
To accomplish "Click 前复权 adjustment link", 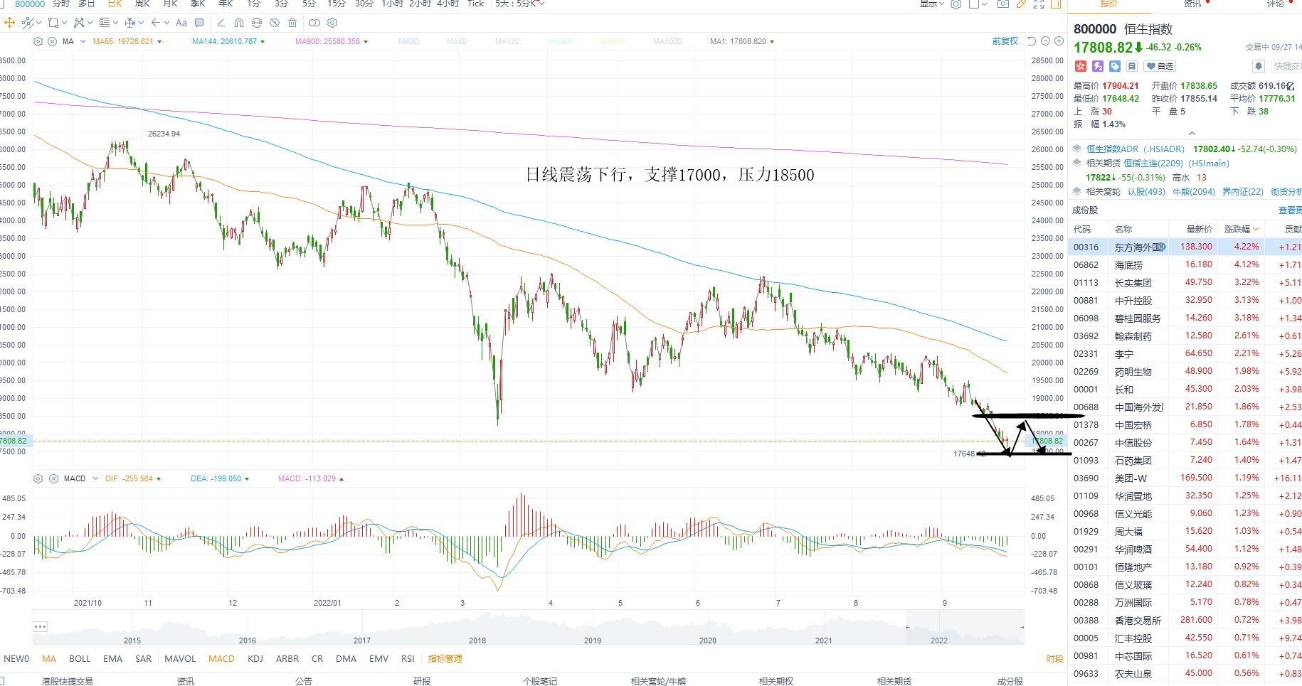I will (1005, 41).
